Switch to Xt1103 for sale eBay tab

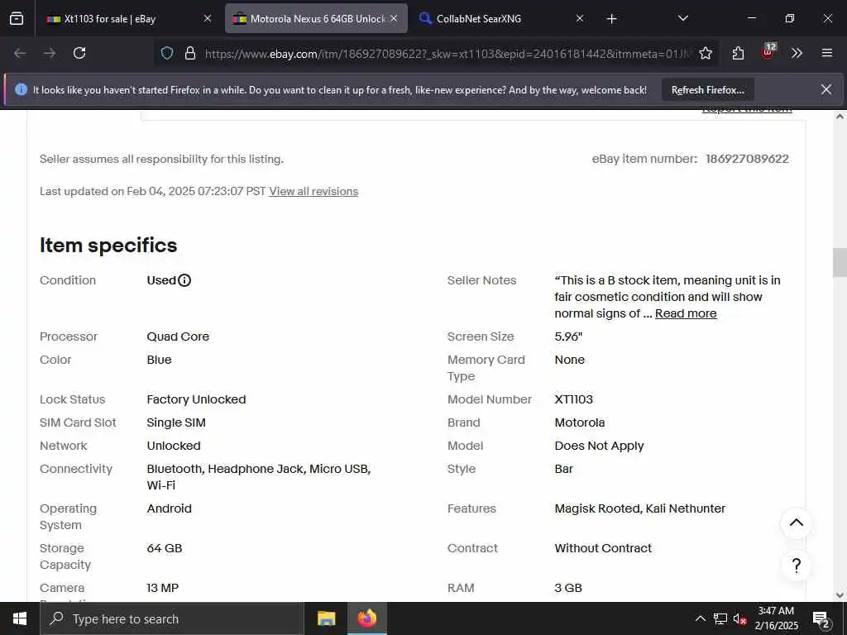[128, 18]
